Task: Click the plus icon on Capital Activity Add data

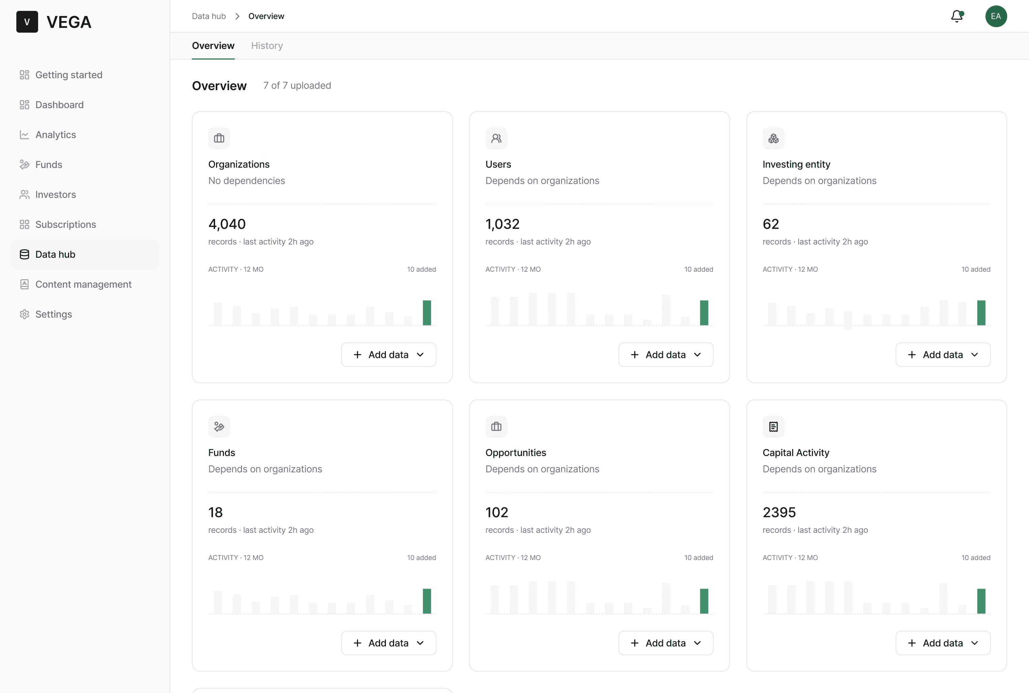Action: coord(912,643)
